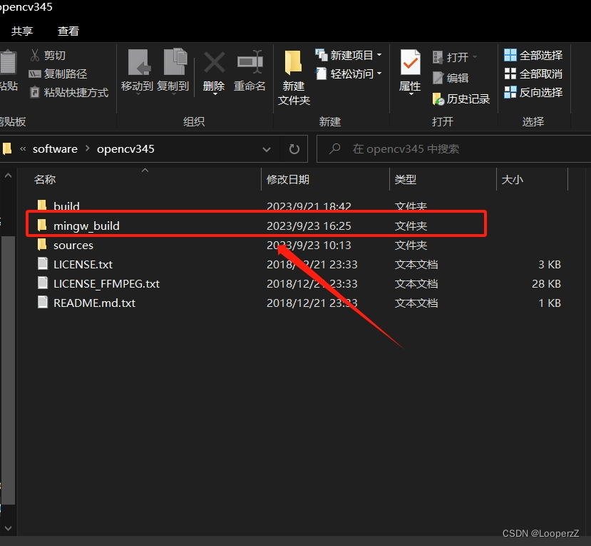Select the README.md.txt file
Image resolution: width=591 pixels, height=546 pixels.
coord(94,303)
